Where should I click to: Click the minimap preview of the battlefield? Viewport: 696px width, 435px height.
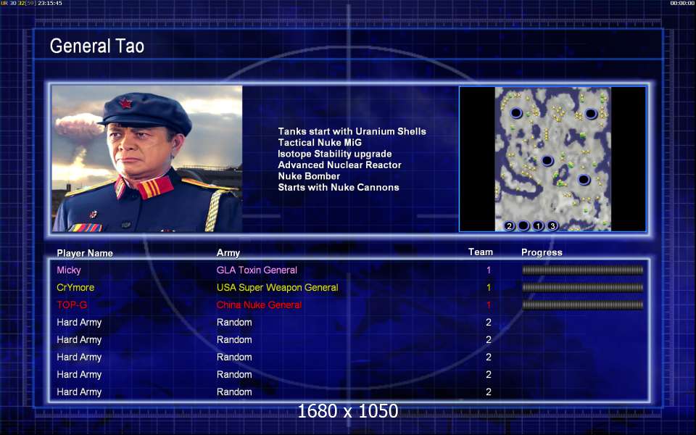tap(552, 159)
